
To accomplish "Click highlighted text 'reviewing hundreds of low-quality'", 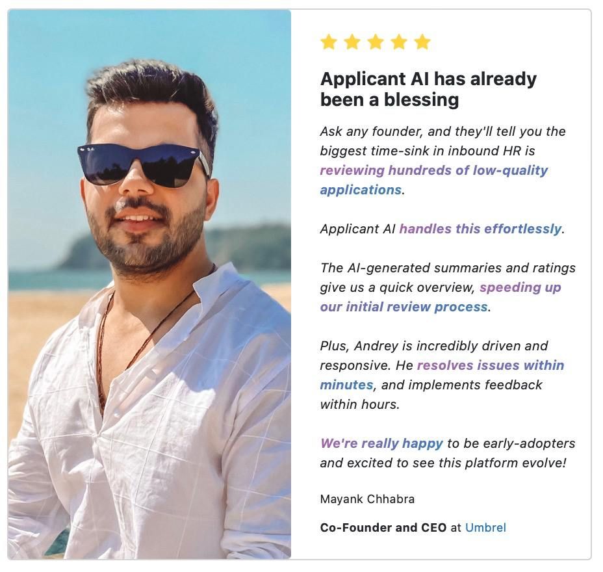I will click(434, 170).
